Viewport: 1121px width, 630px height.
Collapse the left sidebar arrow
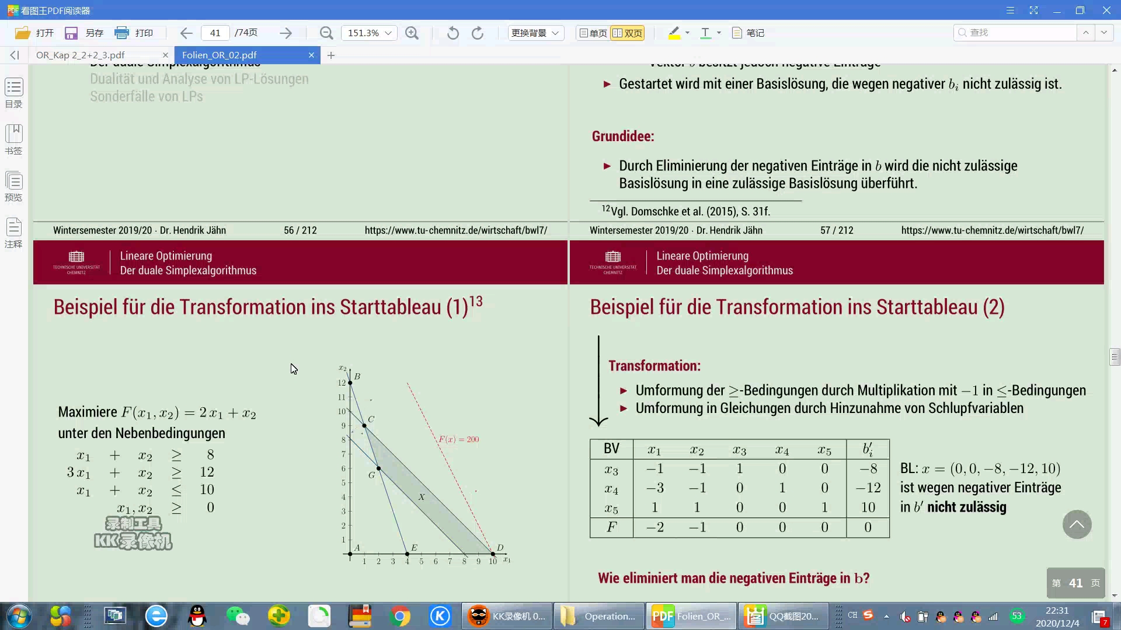pyautogui.click(x=15, y=55)
